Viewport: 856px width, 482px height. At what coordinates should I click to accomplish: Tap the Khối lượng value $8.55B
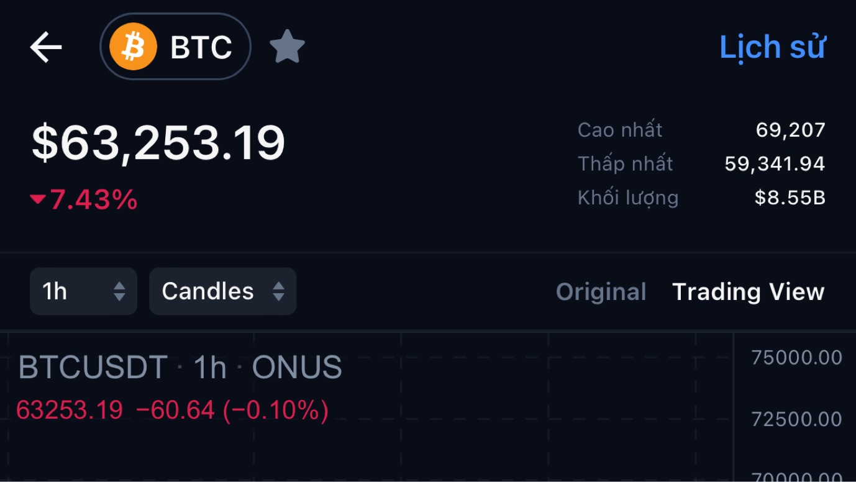tap(790, 198)
